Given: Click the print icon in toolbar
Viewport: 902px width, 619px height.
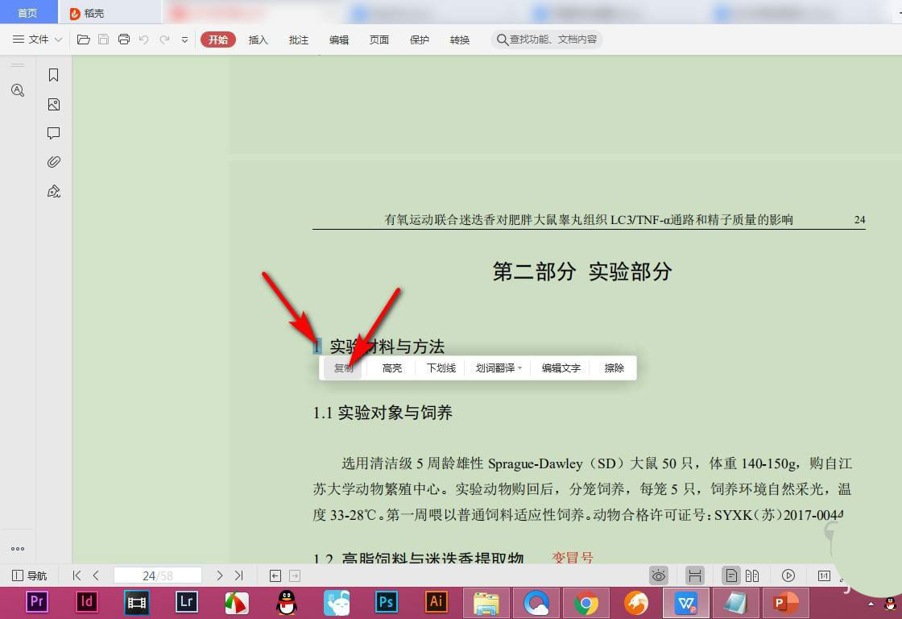Looking at the screenshot, I should [x=124, y=39].
